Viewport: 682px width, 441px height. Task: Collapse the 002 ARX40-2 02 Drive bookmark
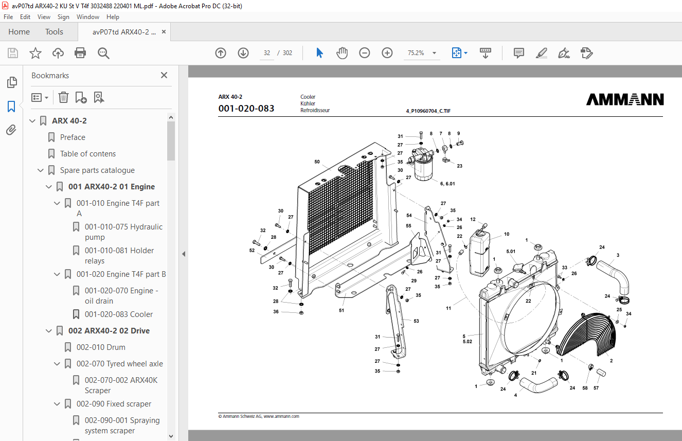click(x=49, y=331)
